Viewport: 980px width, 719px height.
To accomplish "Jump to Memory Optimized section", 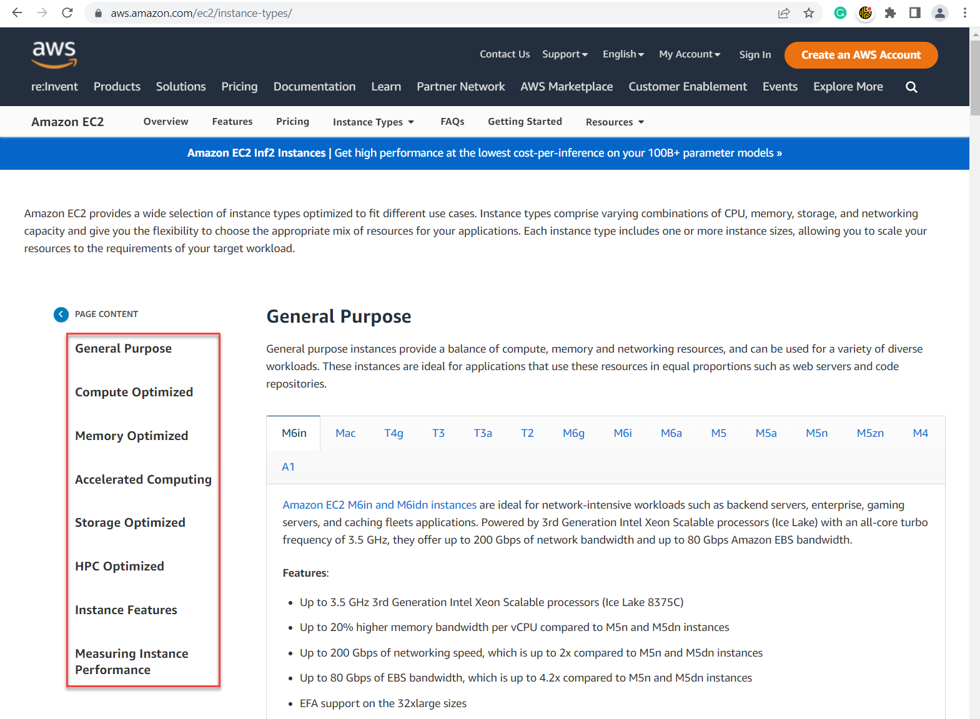I will point(131,436).
